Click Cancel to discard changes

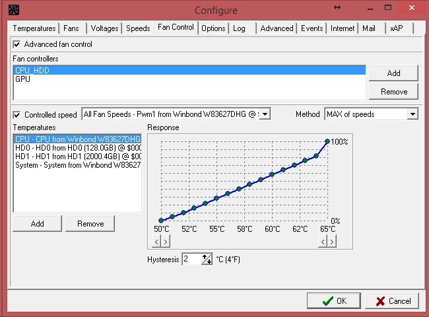[x=393, y=300]
